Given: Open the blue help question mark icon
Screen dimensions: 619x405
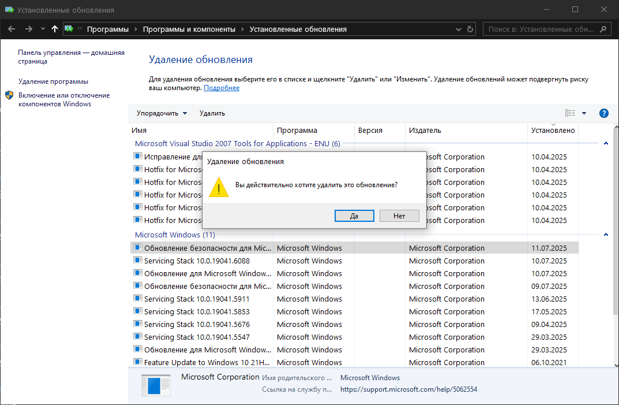Looking at the screenshot, I should (603, 113).
